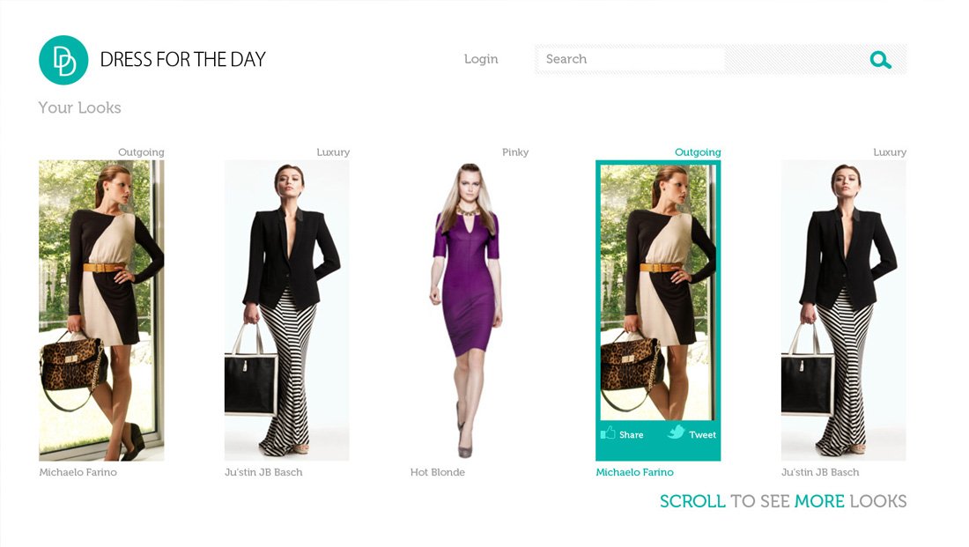The image size is (969, 547).
Task: Click the highlighted Michaelo Farino caption
Action: tap(634, 472)
